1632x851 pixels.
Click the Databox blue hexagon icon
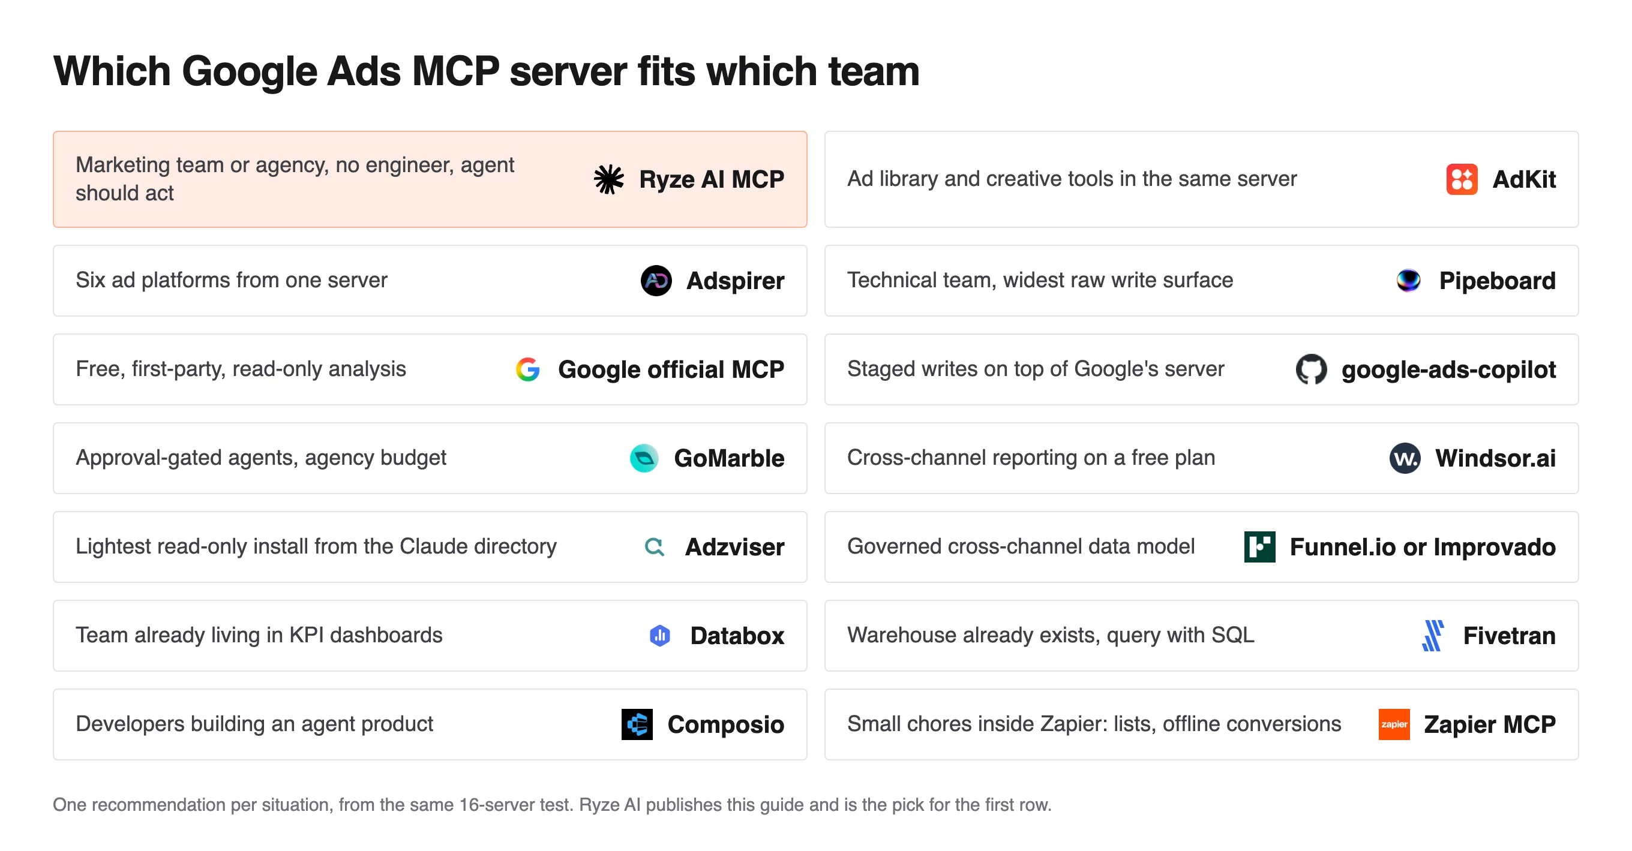tap(659, 635)
